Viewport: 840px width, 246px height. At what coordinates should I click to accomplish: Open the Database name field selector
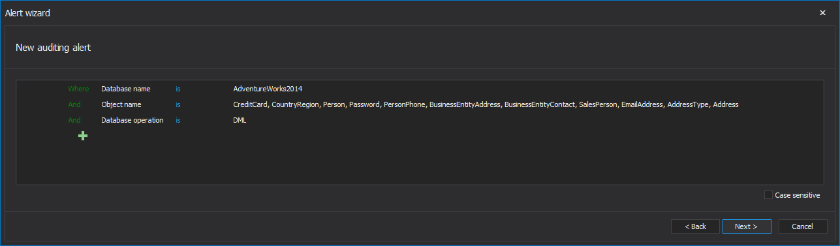coord(126,89)
